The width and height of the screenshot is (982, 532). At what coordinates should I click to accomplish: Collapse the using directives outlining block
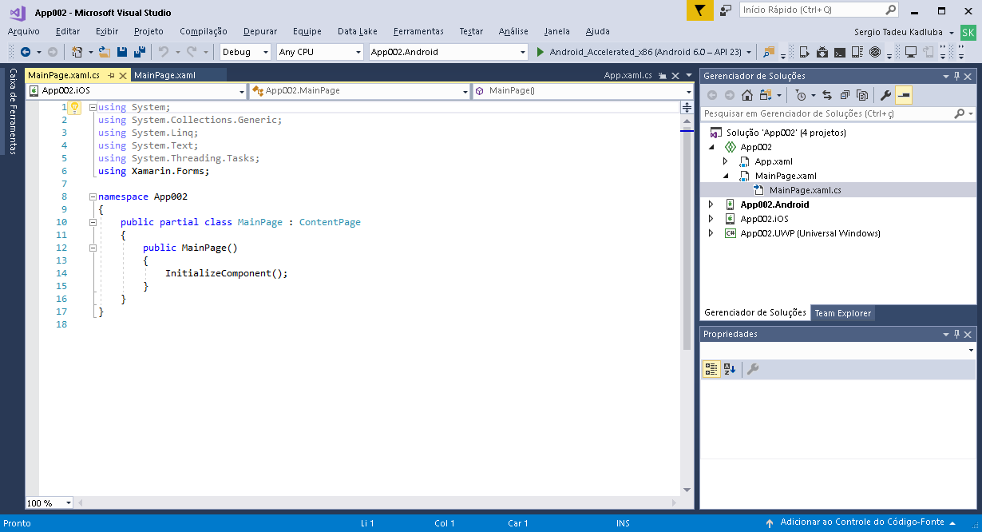(93, 107)
